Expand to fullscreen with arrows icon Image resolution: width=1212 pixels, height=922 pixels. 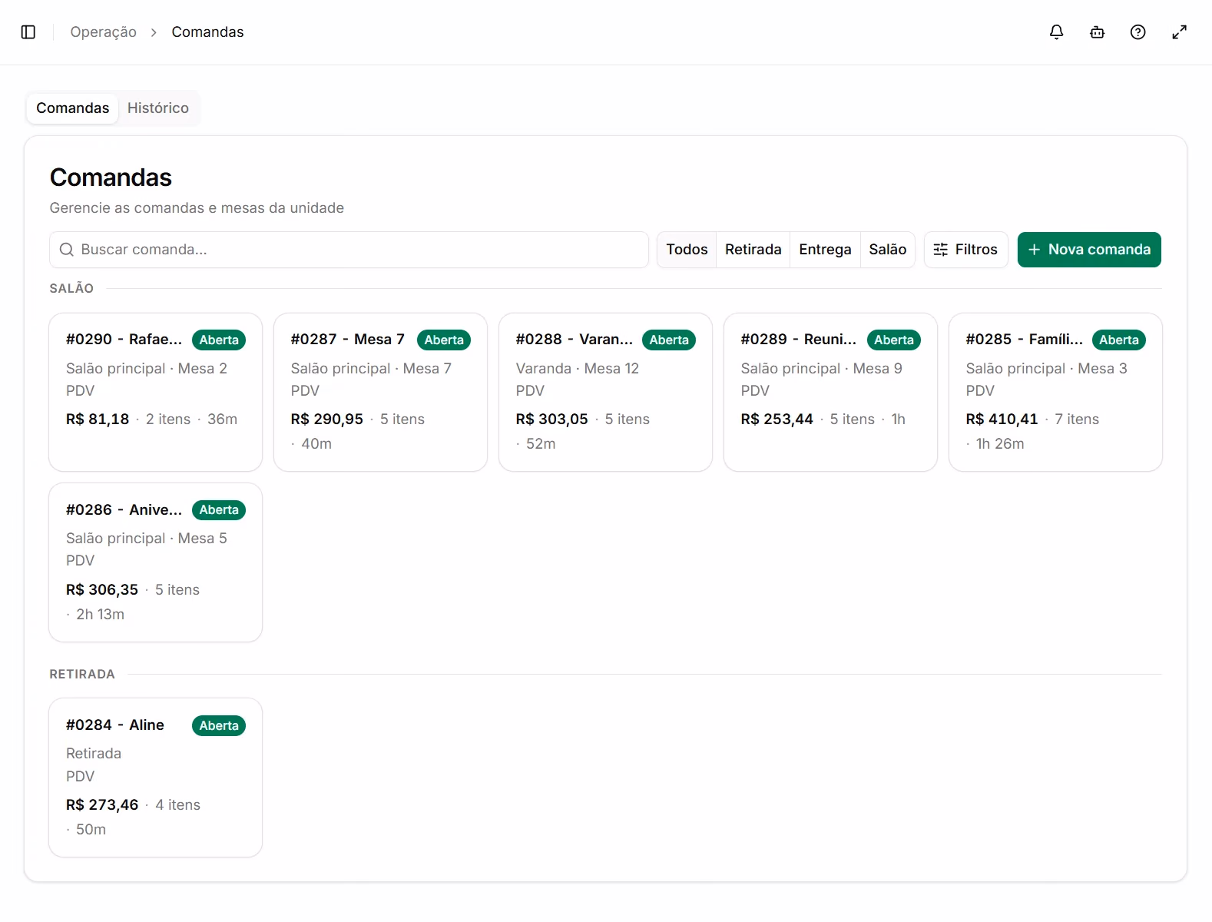(1179, 32)
